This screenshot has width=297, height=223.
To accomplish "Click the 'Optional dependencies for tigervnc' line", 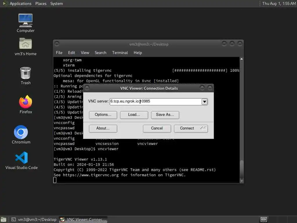I will (93, 76).
